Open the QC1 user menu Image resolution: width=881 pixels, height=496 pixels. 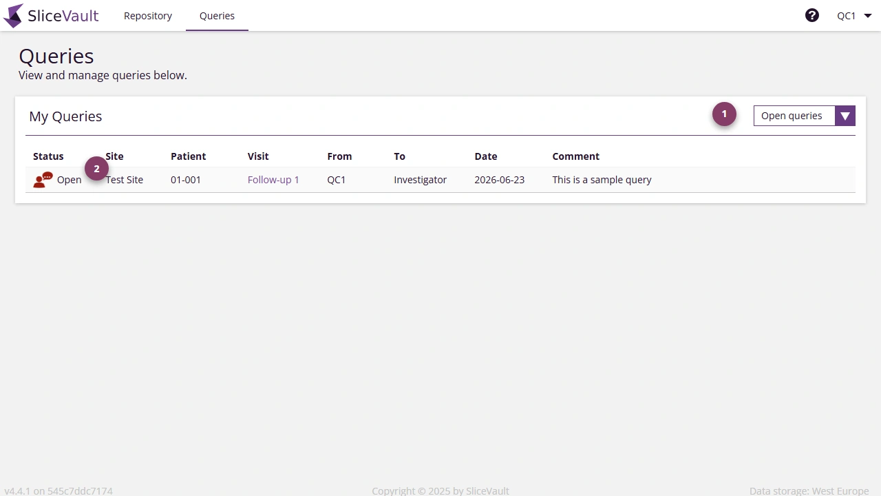click(854, 15)
